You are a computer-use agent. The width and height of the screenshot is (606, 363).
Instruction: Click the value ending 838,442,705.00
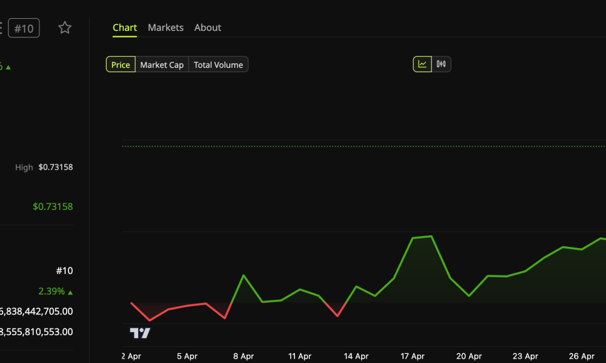point(36,312)
